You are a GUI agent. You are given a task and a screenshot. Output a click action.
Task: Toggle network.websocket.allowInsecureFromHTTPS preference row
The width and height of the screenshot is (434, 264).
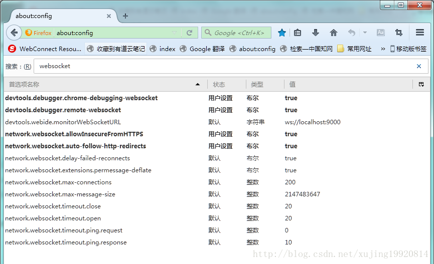coord(74,134)
